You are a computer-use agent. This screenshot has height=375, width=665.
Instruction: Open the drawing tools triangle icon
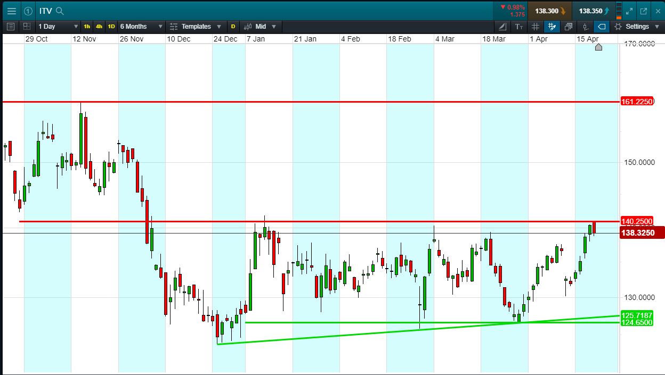click(x=504, y=26)
